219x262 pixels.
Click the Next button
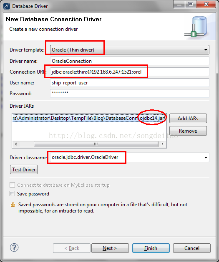coord(110,248)
